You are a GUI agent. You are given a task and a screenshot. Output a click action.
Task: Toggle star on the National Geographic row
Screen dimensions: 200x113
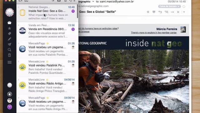coord(18,7)
